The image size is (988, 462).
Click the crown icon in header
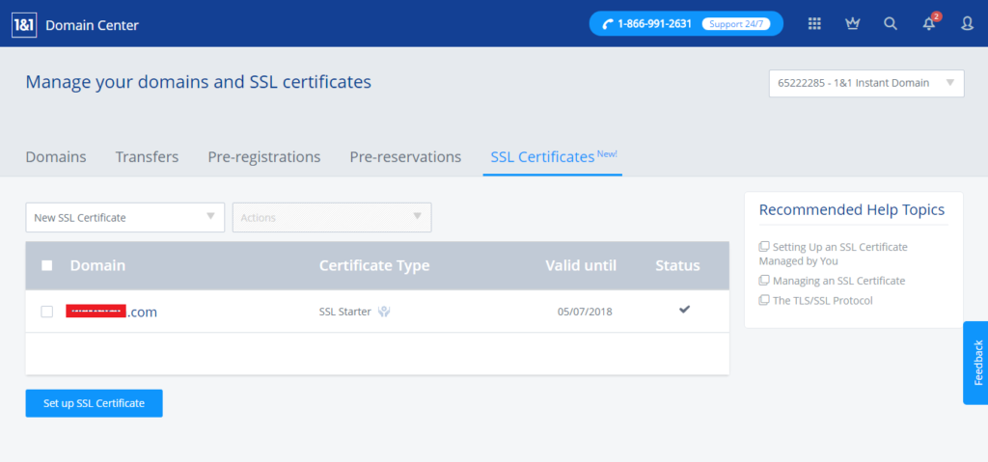853,24
